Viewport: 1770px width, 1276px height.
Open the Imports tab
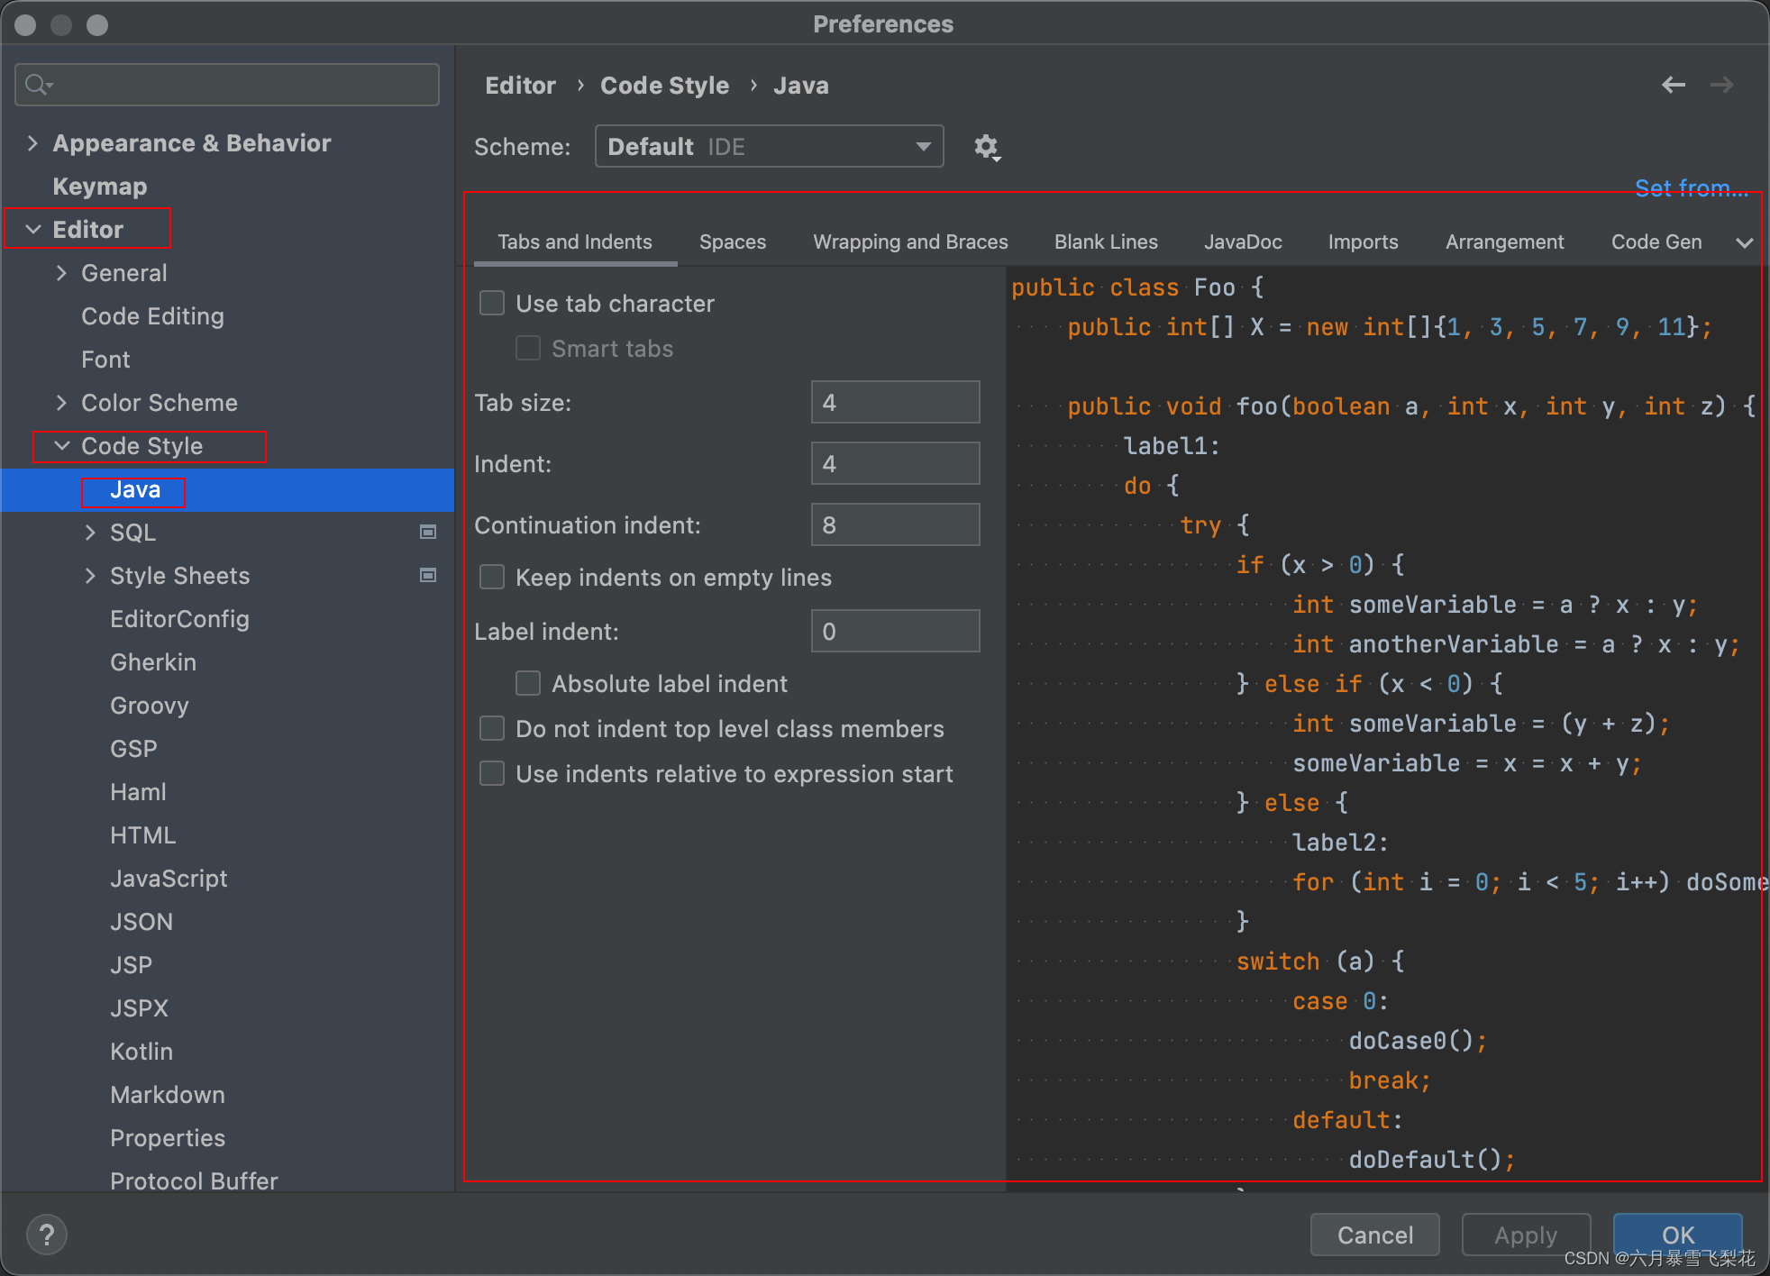1363,242
